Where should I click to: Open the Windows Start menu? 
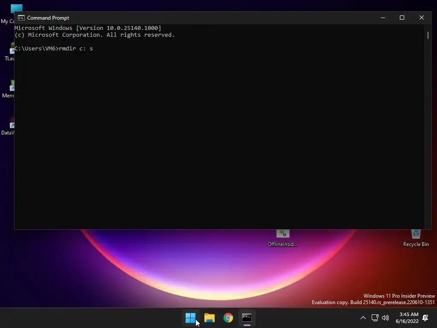pyautogui.click(x=191, y=318)
